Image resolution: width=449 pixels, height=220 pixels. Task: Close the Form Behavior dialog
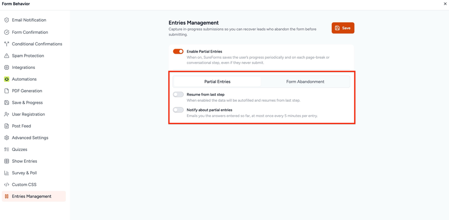coord(445,4)
